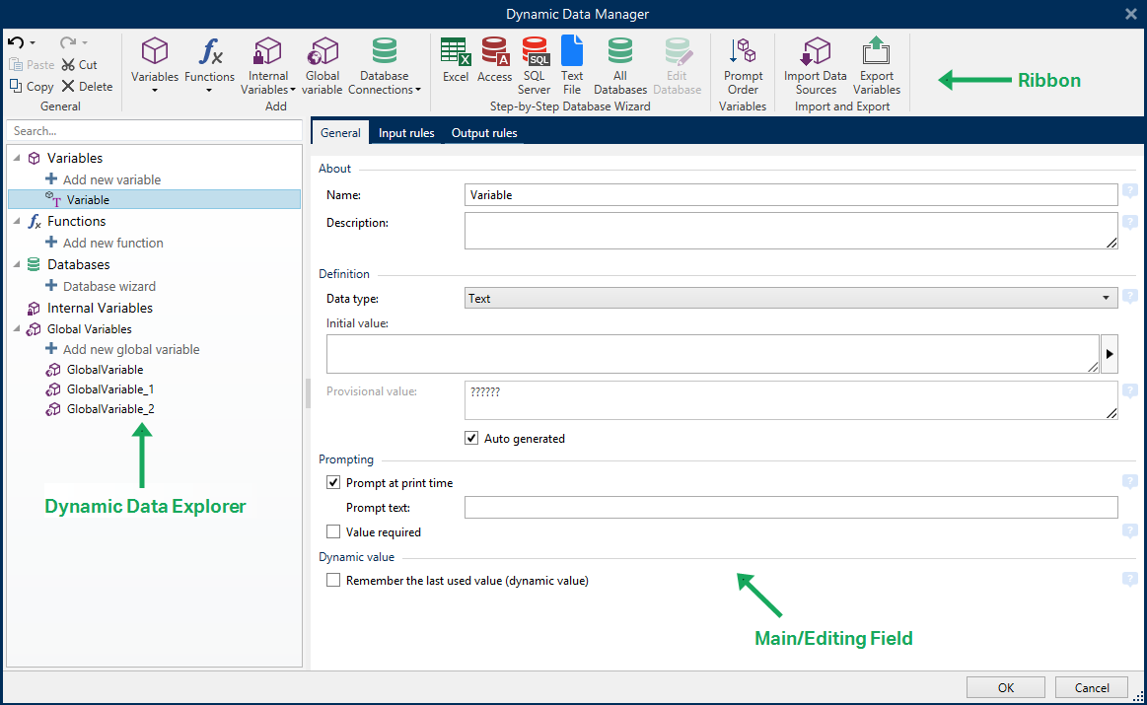Click the Prompt text input field
1147x705 pixels.
click(x=790, y=508)
